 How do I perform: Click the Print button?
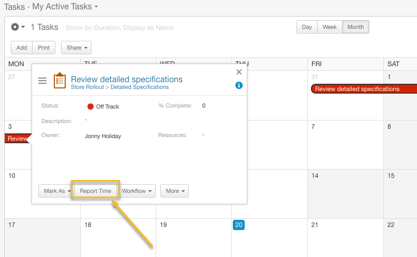click(43, 48)
